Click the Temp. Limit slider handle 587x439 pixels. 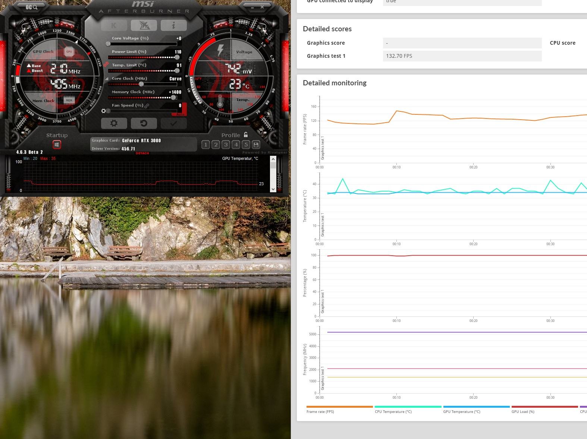click(x=177, y=71)
